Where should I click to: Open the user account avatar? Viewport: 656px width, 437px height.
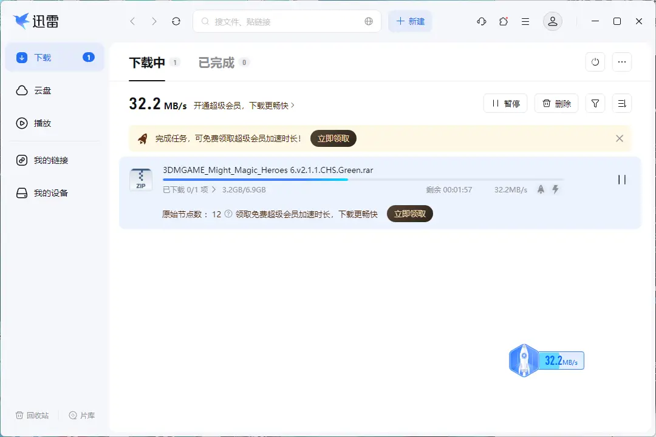coord(552,21)
